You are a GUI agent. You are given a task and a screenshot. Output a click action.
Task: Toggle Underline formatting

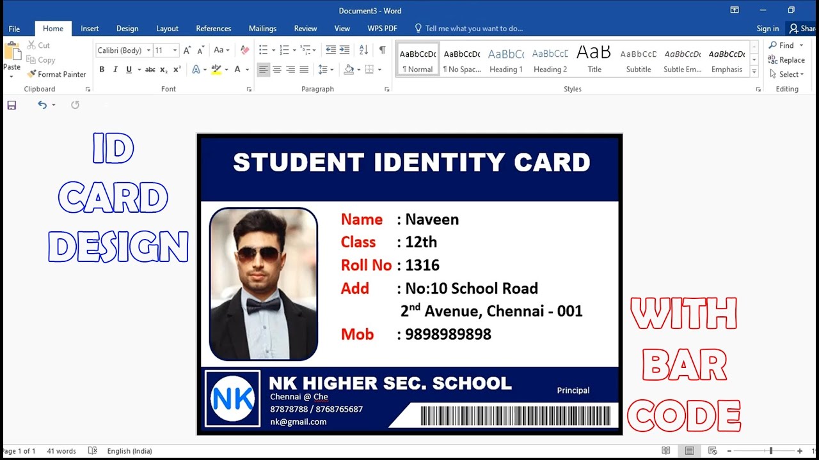pos(129,70)
